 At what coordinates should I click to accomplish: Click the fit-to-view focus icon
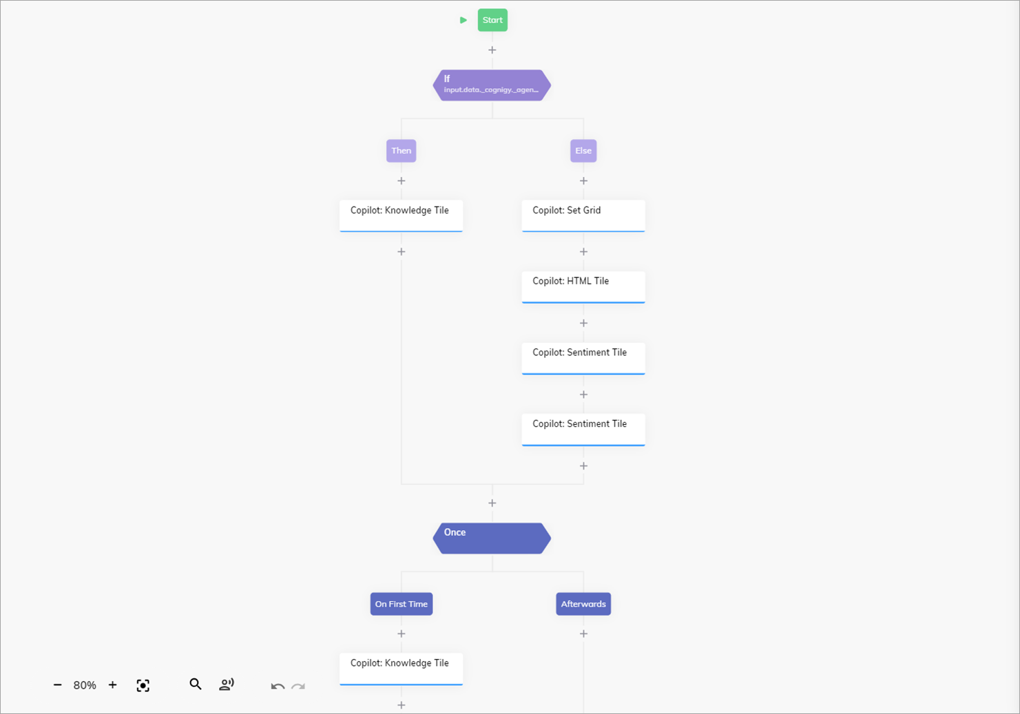click(143, 685)
